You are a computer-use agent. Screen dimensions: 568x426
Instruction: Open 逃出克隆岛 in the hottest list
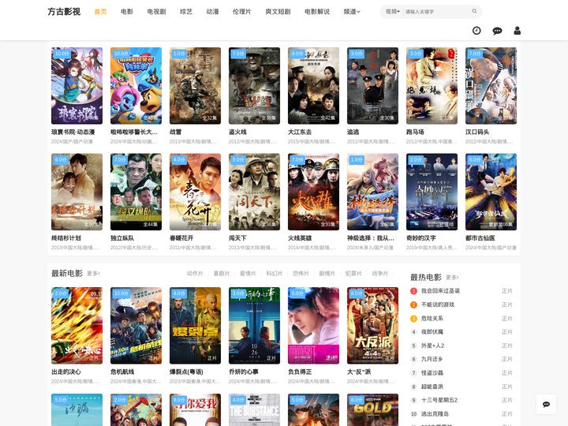[x=435, y=413]
